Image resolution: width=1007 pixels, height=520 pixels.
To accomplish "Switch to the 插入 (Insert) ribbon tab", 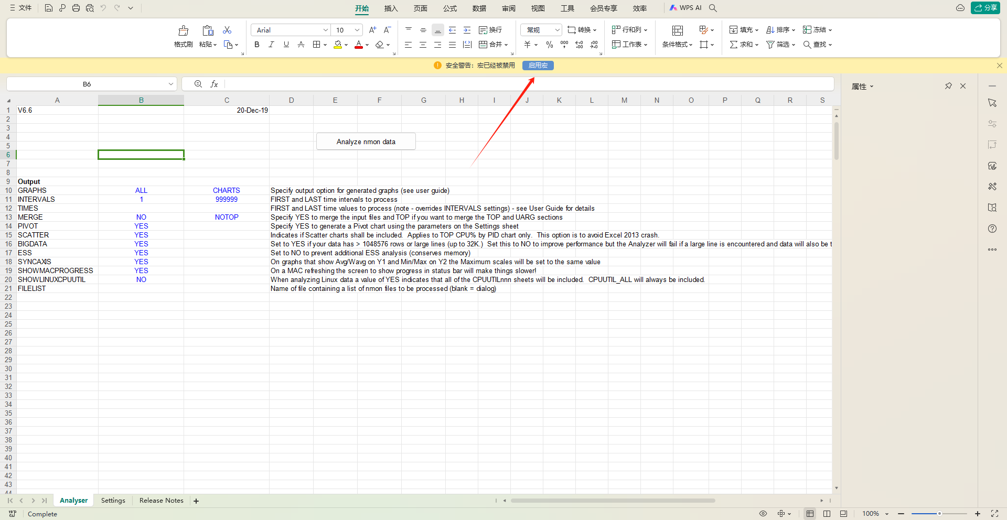I will [391, 8].
